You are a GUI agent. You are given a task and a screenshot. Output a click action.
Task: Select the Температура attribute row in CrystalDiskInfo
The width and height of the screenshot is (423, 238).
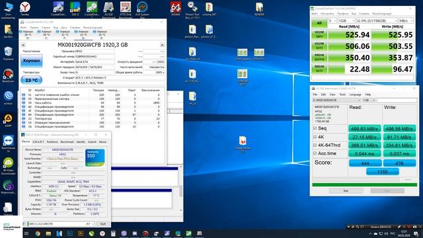click(x=92, y=118)
